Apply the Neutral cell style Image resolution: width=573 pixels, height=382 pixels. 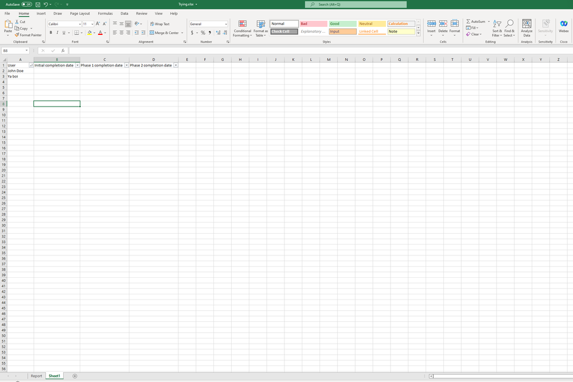click(372, 23)
